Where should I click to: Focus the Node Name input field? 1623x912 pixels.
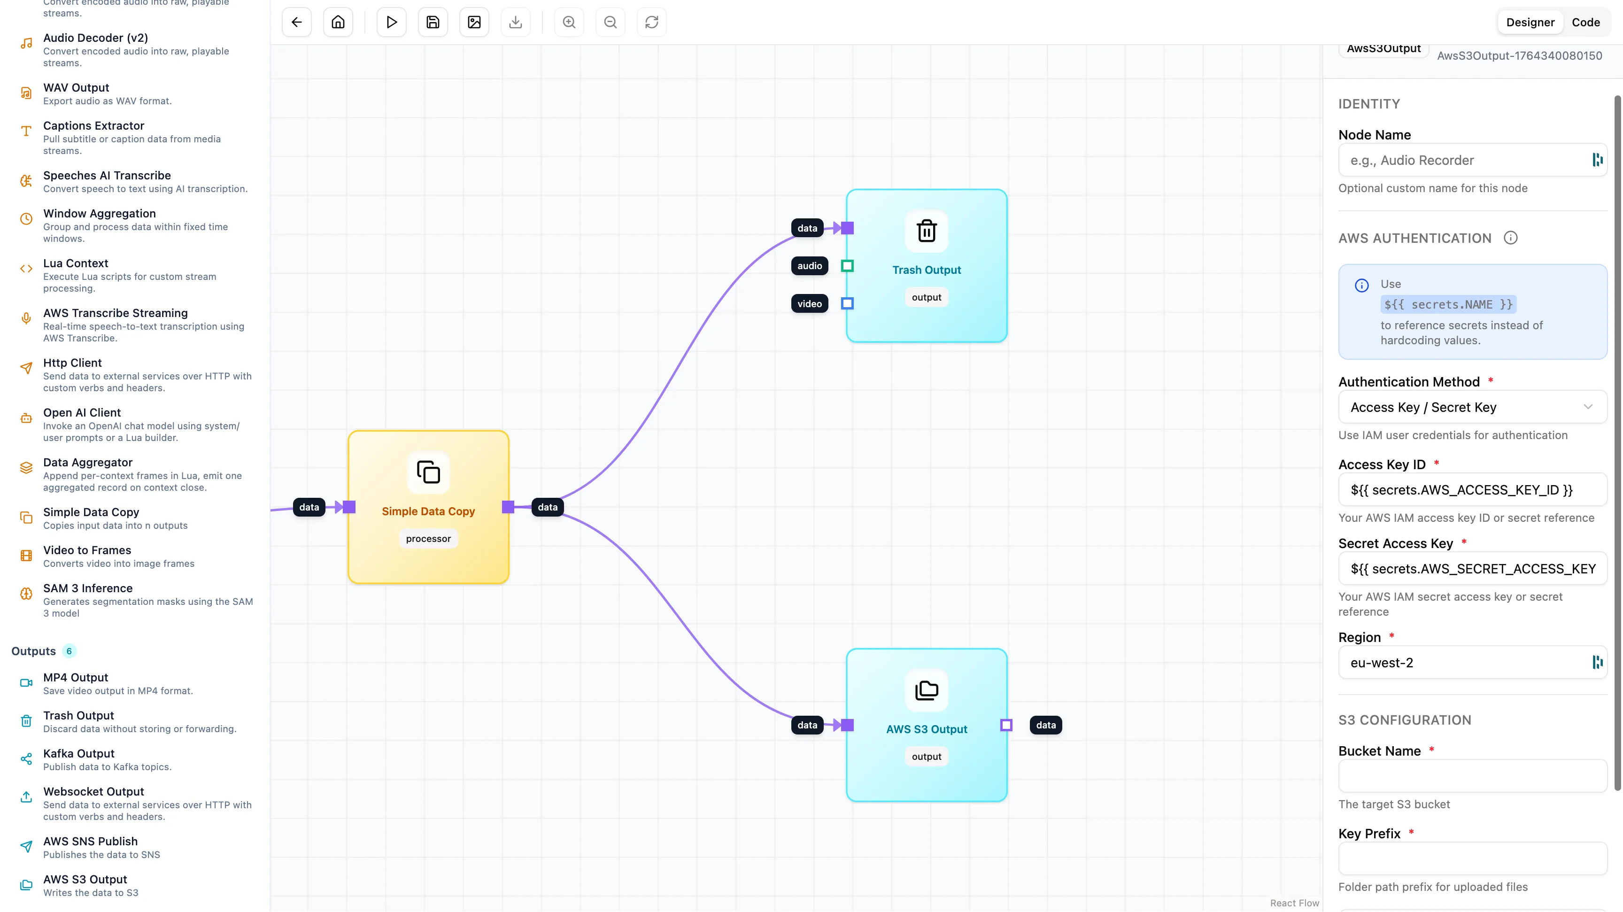[x=1472, y=160]
